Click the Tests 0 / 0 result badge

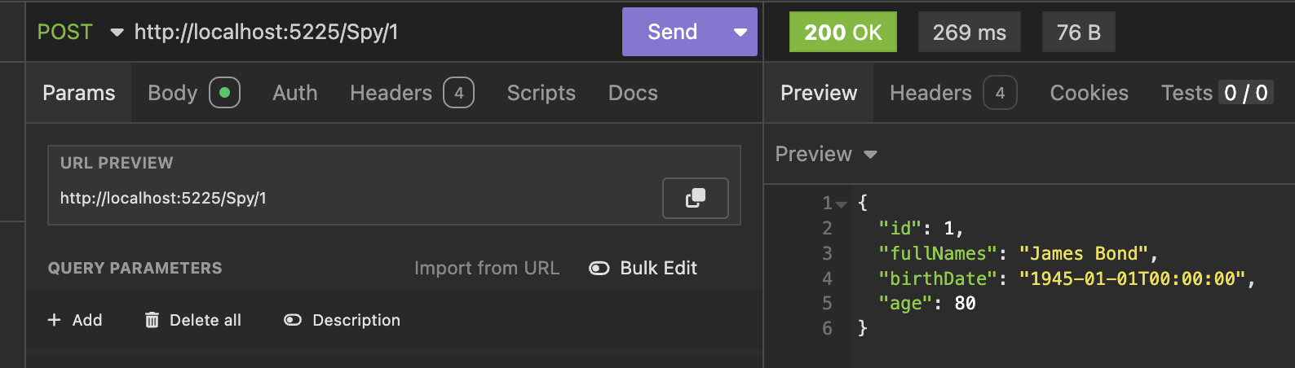[x=1245, y=93]
